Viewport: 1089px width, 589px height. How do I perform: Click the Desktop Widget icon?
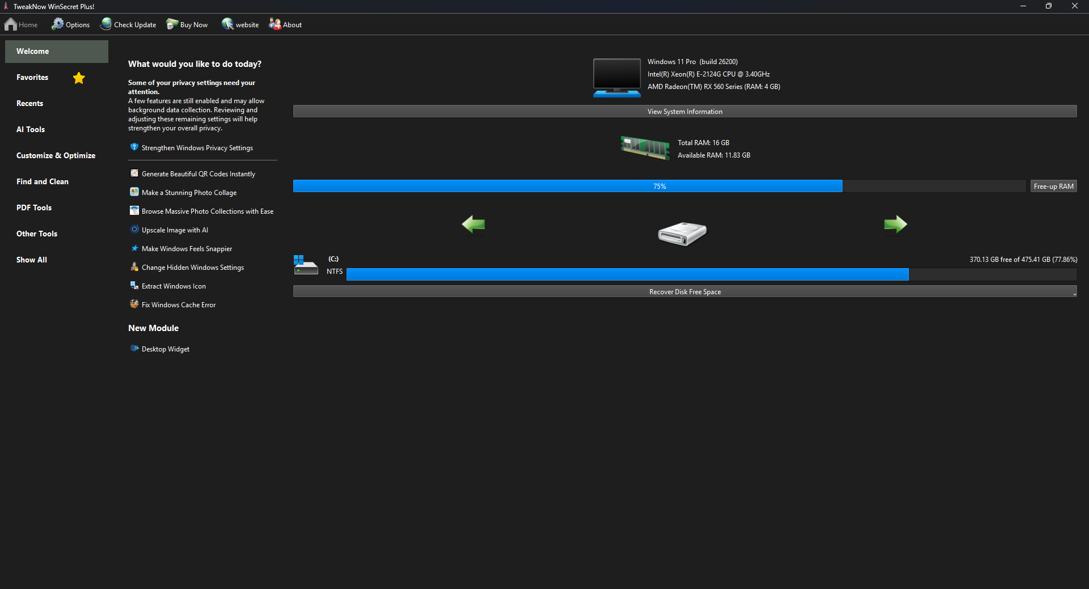click(134, 349)
